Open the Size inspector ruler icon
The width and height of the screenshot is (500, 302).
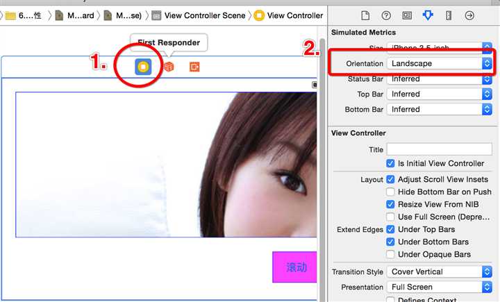pyautogui.click(x=449, y=15)
